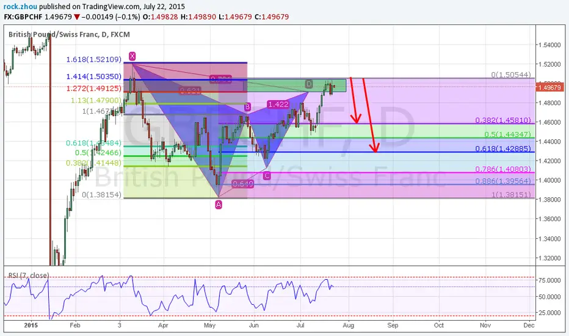Click 1.32000 on the price axis
569x336 pixels.
click(x=549, y=258)
